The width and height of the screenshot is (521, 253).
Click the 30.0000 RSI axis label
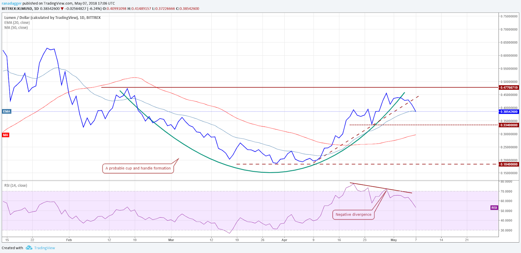coord(506,230)
